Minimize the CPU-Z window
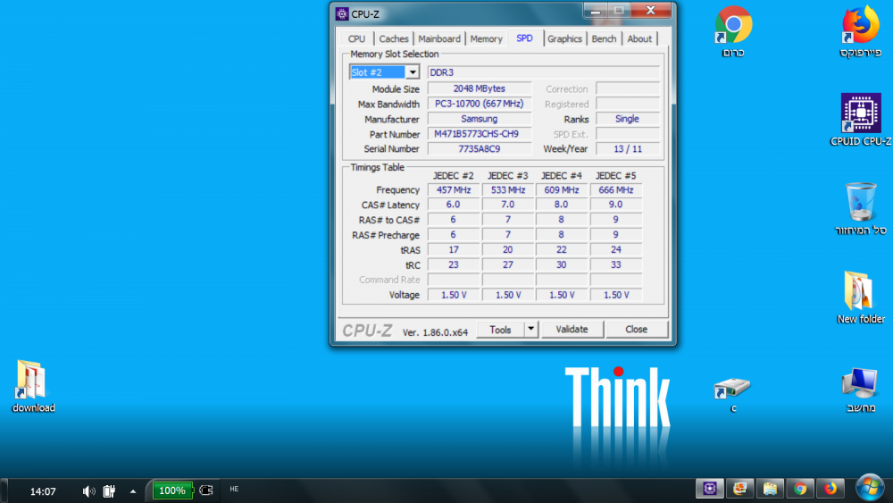 pyautogui.click(x=595, y=11)
